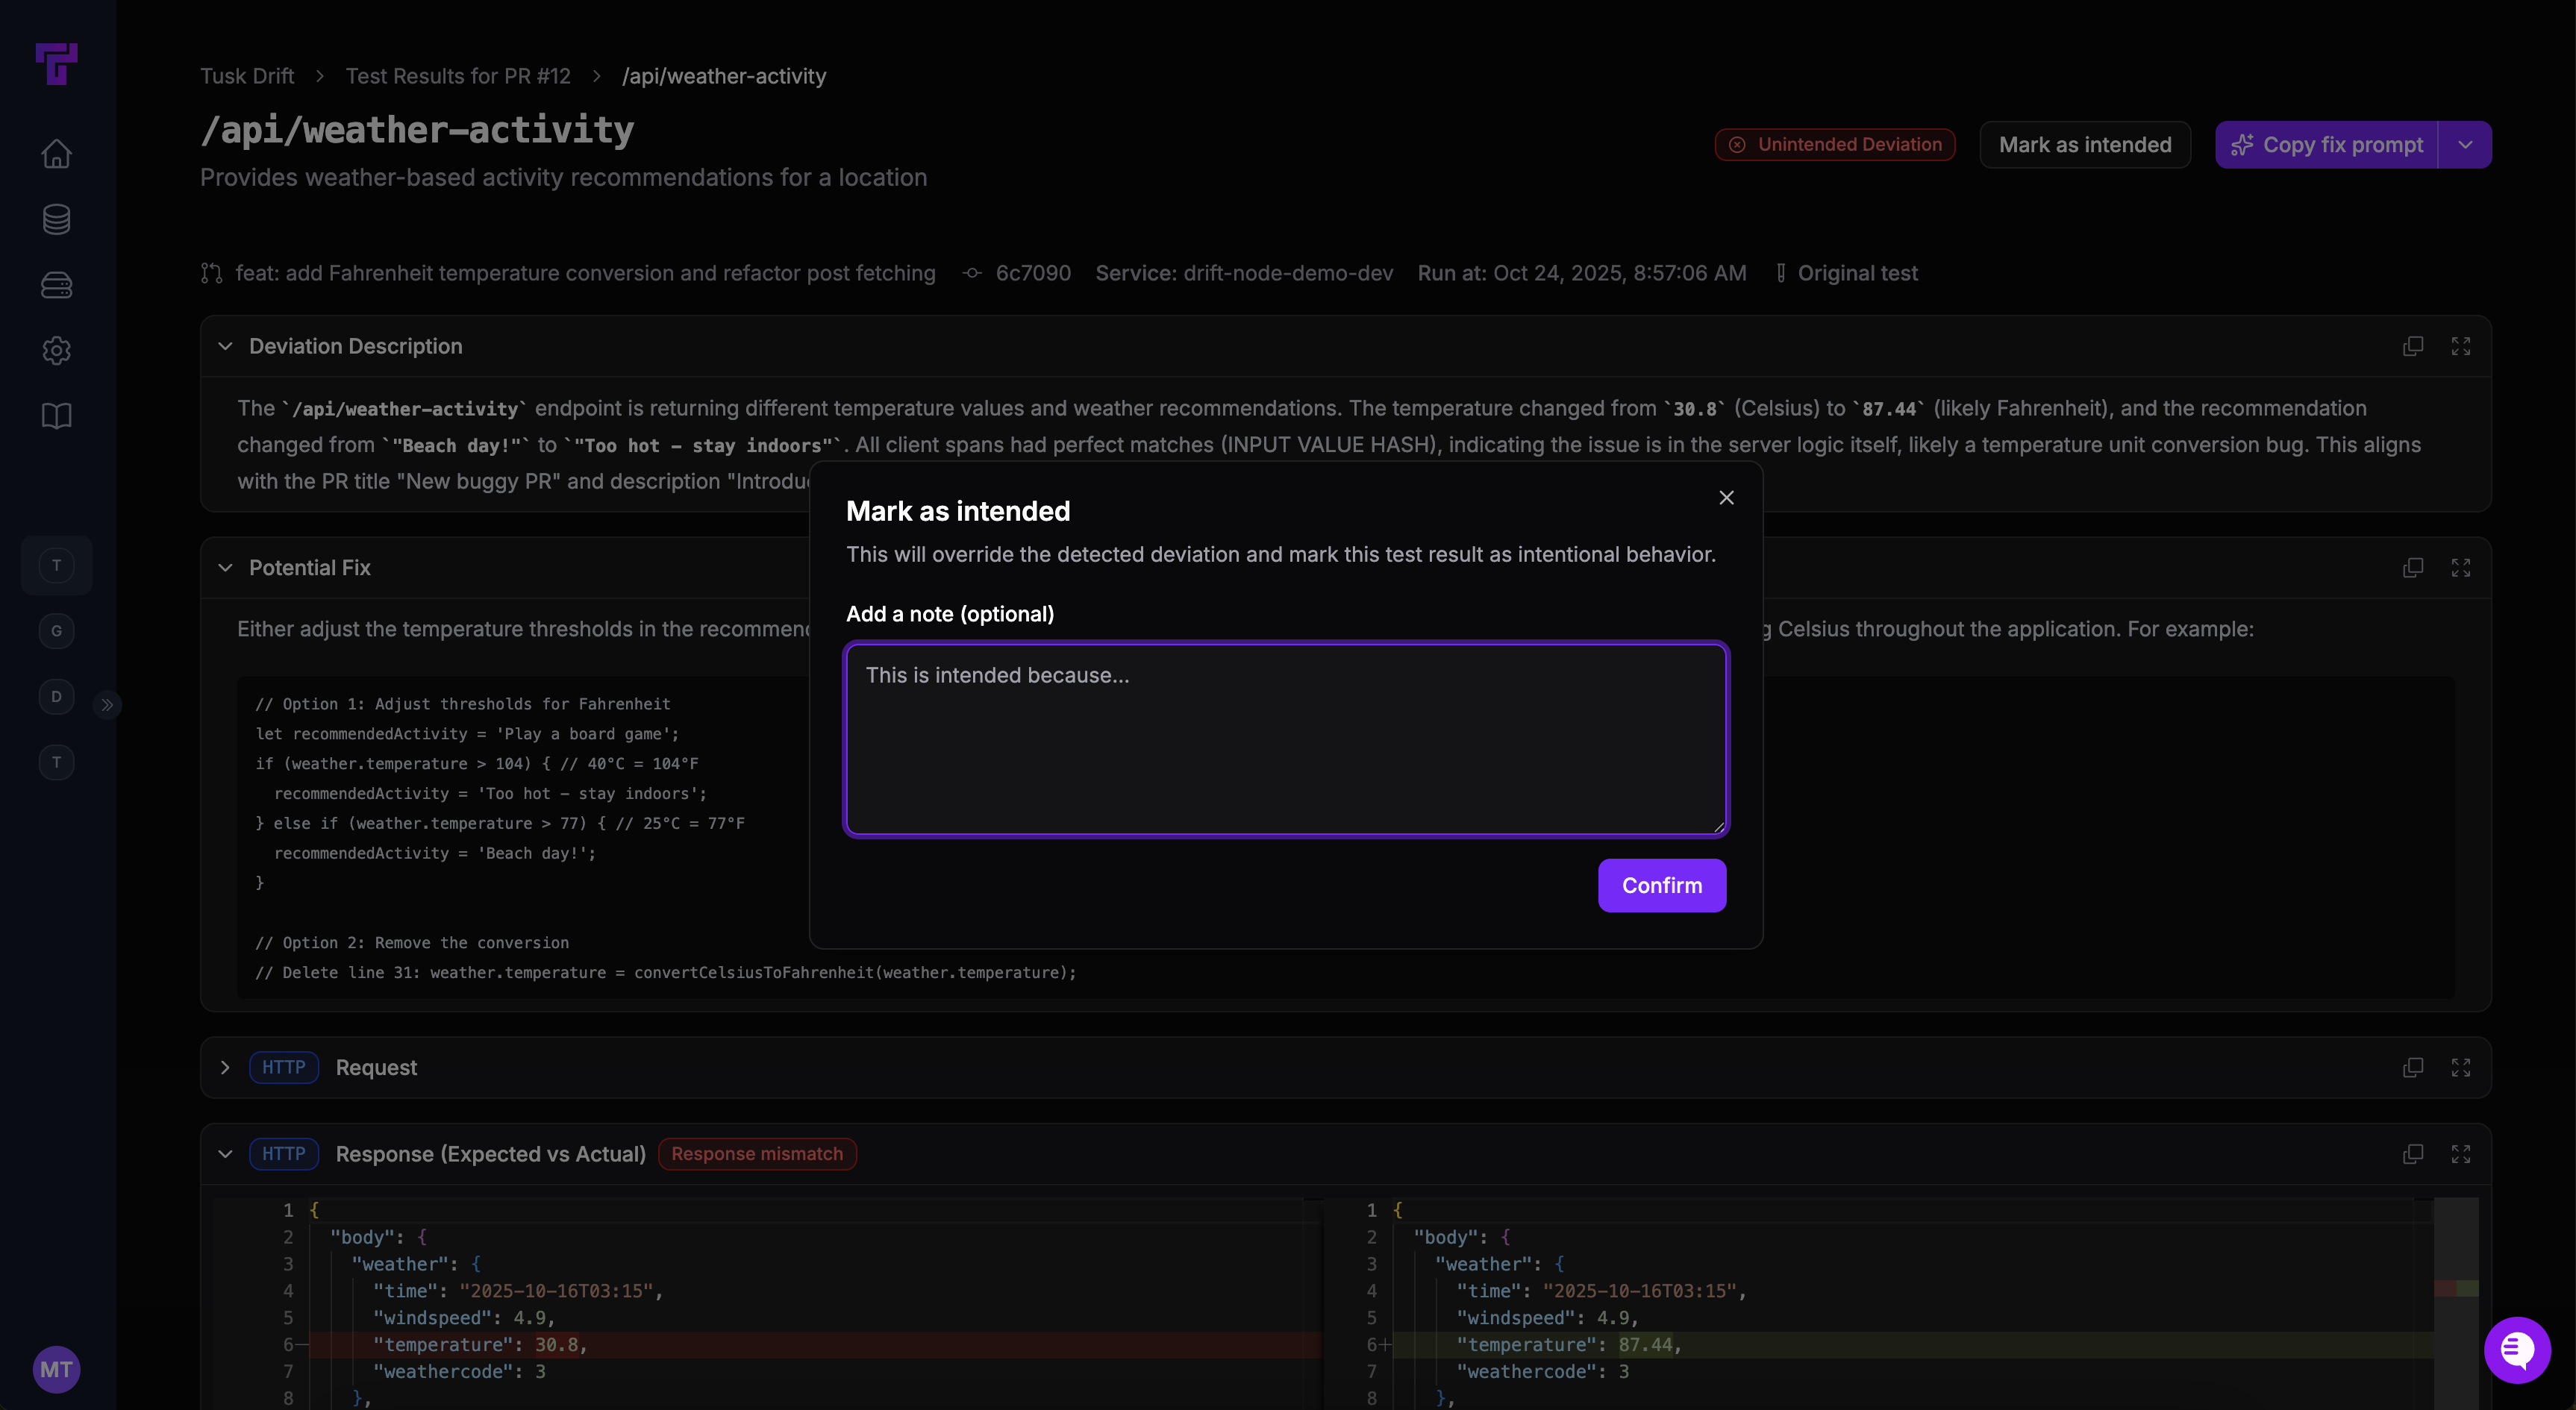Expand the Request section
The width and height of the screenshot is (2576, 1410).
click(x=226, y=1067)
